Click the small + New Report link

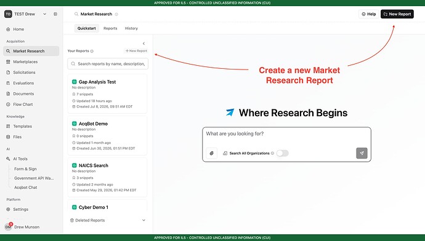pos(136,51)
